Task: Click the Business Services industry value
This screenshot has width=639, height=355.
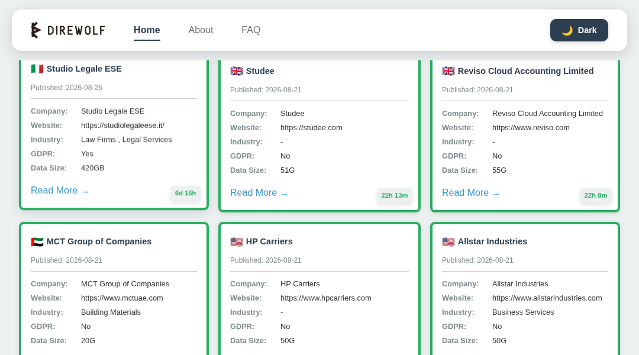Action: click(x=523, y=312)
